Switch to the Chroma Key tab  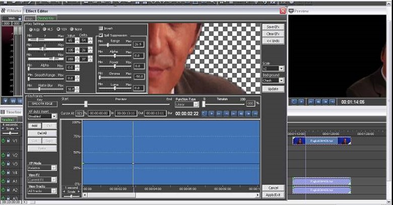46,18
